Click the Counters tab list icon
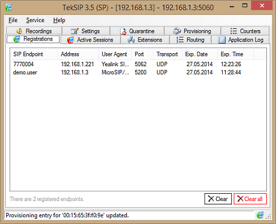 click(x=233, y=31)
